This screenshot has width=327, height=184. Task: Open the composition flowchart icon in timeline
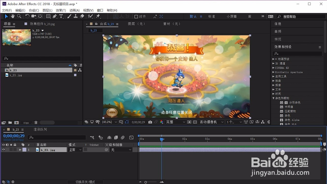pyautogui.click(x=92, y=137)
